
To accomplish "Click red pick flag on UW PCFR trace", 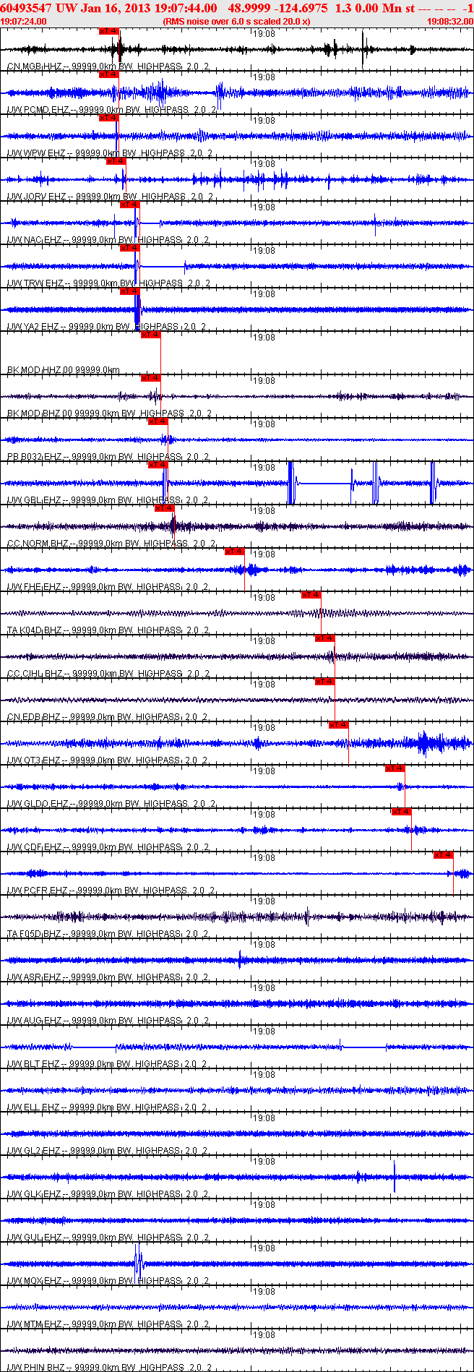I will pyautogui.click(x=444, y=855).
